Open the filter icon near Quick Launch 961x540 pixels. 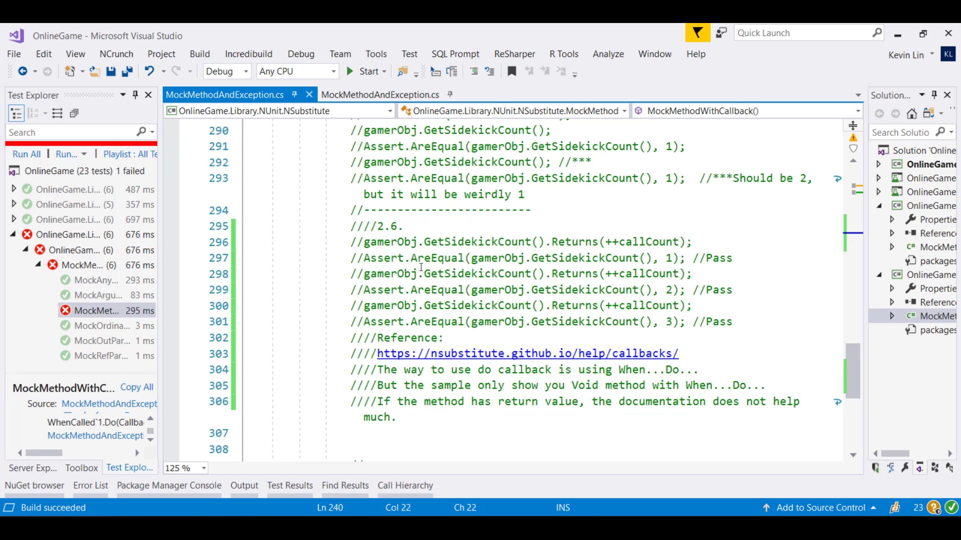[x=697, y=32]
